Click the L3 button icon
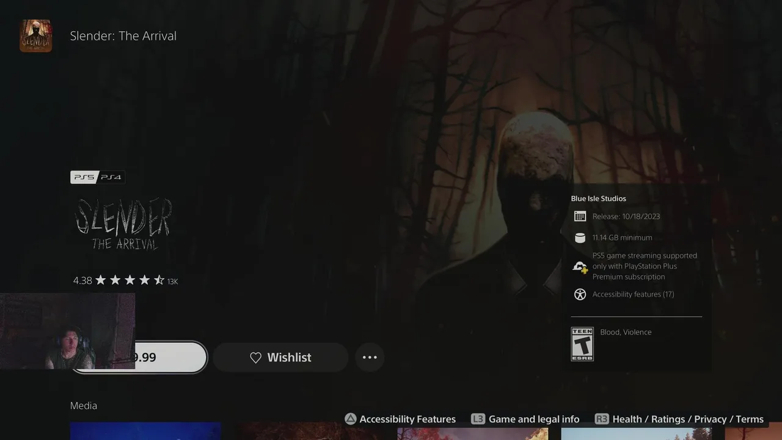782x440 pixels. coord(478,419)
